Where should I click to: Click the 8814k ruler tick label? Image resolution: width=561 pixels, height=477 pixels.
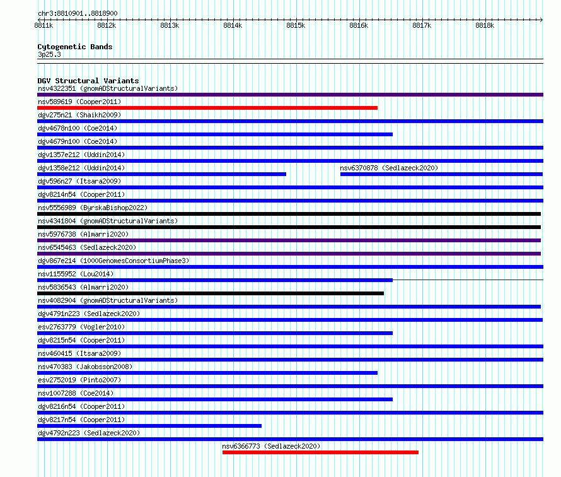(x=233, y=25)
